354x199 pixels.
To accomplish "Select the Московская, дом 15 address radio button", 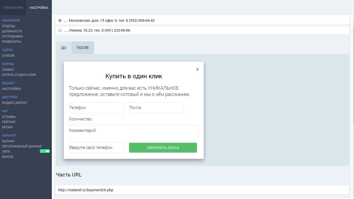I will (60, 20).
